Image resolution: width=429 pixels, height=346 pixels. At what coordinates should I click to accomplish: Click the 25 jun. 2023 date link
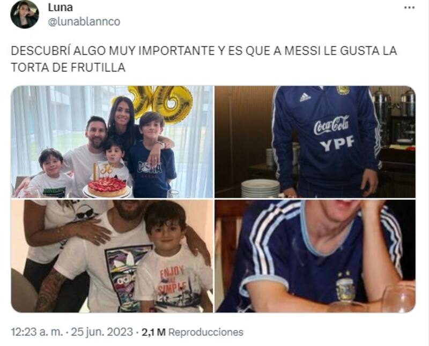[x=102, y=332]
